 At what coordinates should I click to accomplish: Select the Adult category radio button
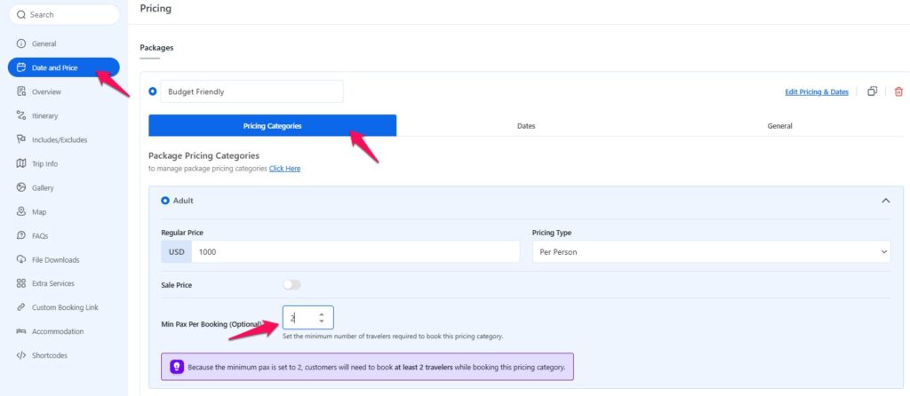[x=165, y=201]
